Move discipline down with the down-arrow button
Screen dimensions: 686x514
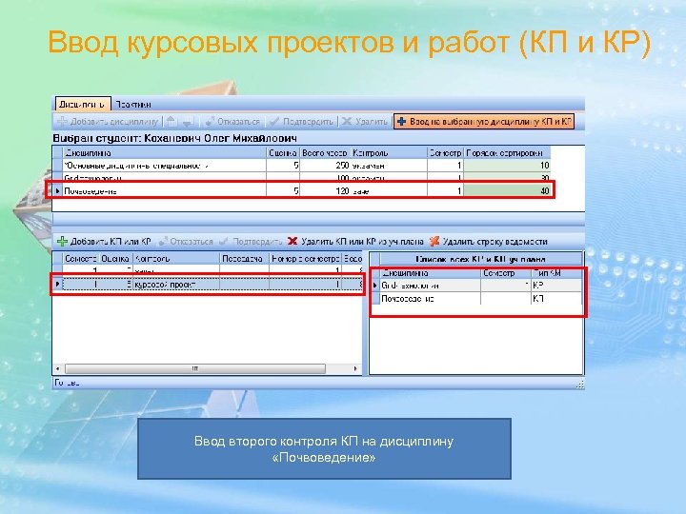click(188, 122)
